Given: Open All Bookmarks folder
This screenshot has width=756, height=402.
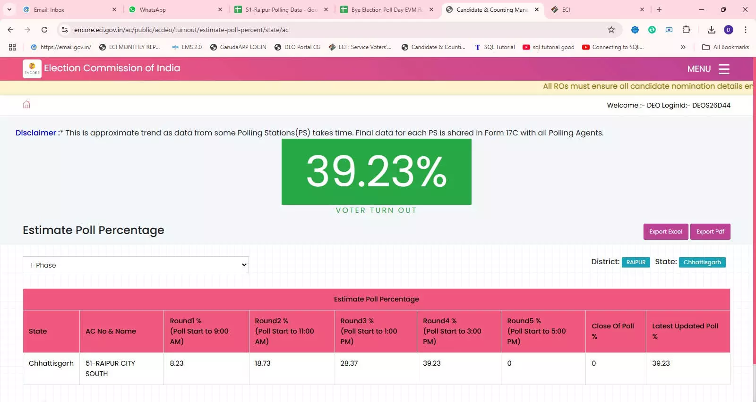Looking at the screenshot, I should click(x=726, y=47).
